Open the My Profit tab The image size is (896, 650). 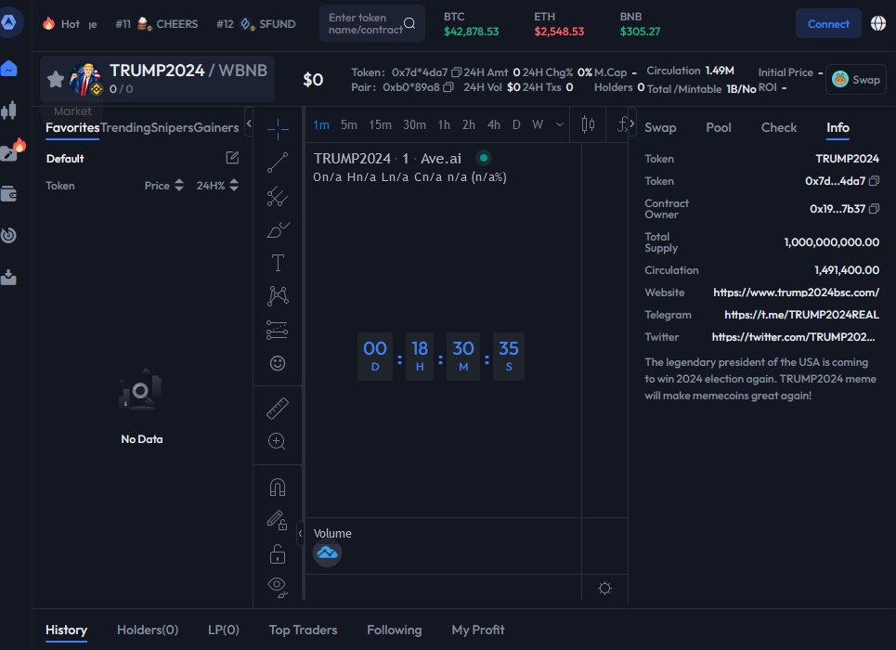click(x=478, y=630)
